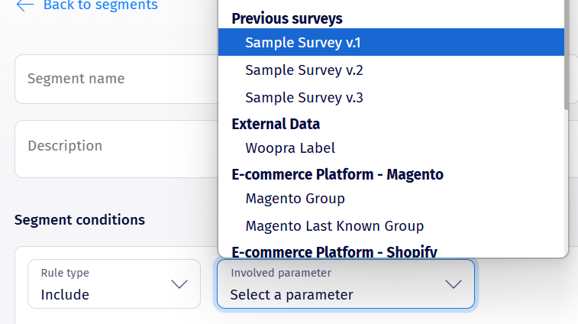Viewport: 578px width, 324px height.
Task: Select Woopra Label parameter
Action: (x=290, y=148)
